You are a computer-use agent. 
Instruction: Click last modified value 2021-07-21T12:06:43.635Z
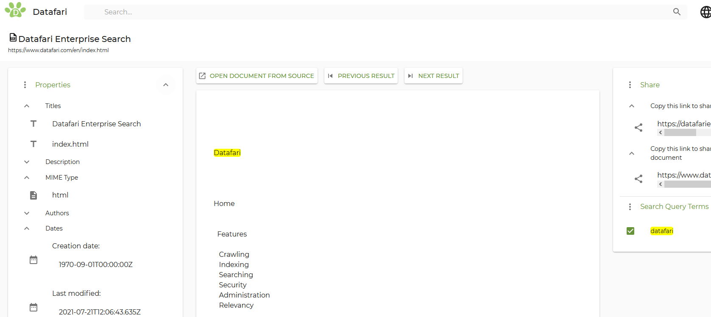100,312
